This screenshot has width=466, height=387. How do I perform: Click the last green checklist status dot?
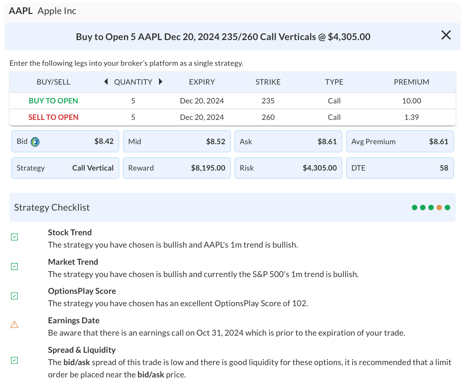click(x=447, y=208)
